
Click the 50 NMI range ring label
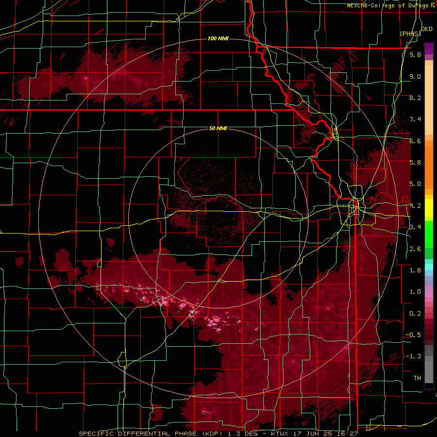218,128
